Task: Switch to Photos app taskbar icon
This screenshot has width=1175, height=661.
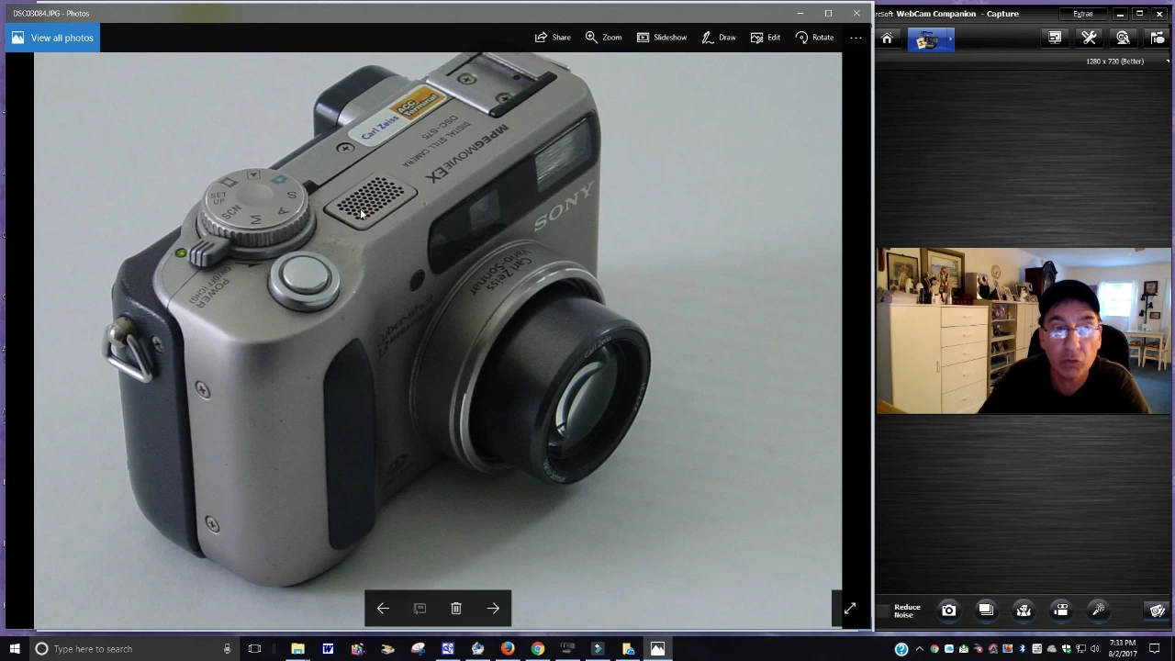Action: pos(657,649)
